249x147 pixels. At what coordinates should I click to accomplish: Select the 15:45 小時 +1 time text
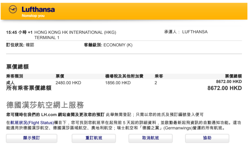[19, 32]
